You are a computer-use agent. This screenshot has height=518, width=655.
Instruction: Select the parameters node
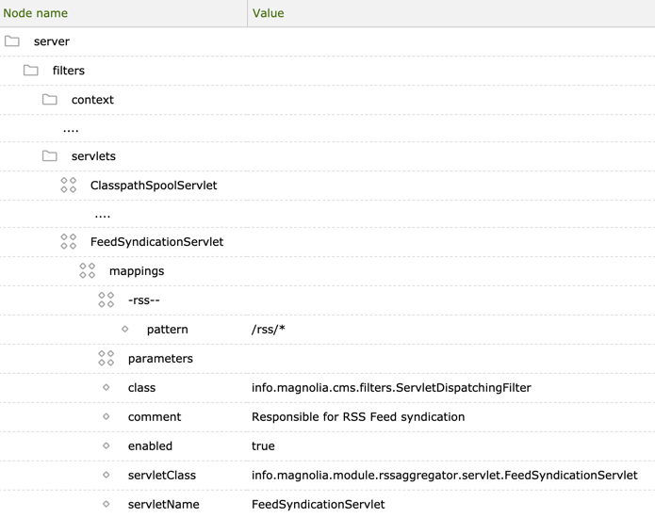(160, 360)
